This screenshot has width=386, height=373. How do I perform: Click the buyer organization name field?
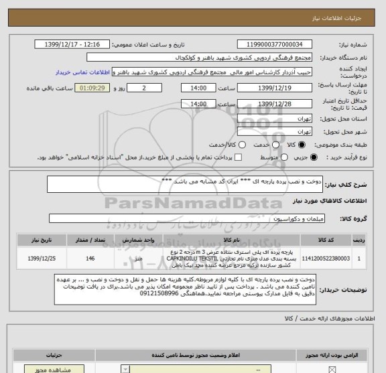coord(200,58)
